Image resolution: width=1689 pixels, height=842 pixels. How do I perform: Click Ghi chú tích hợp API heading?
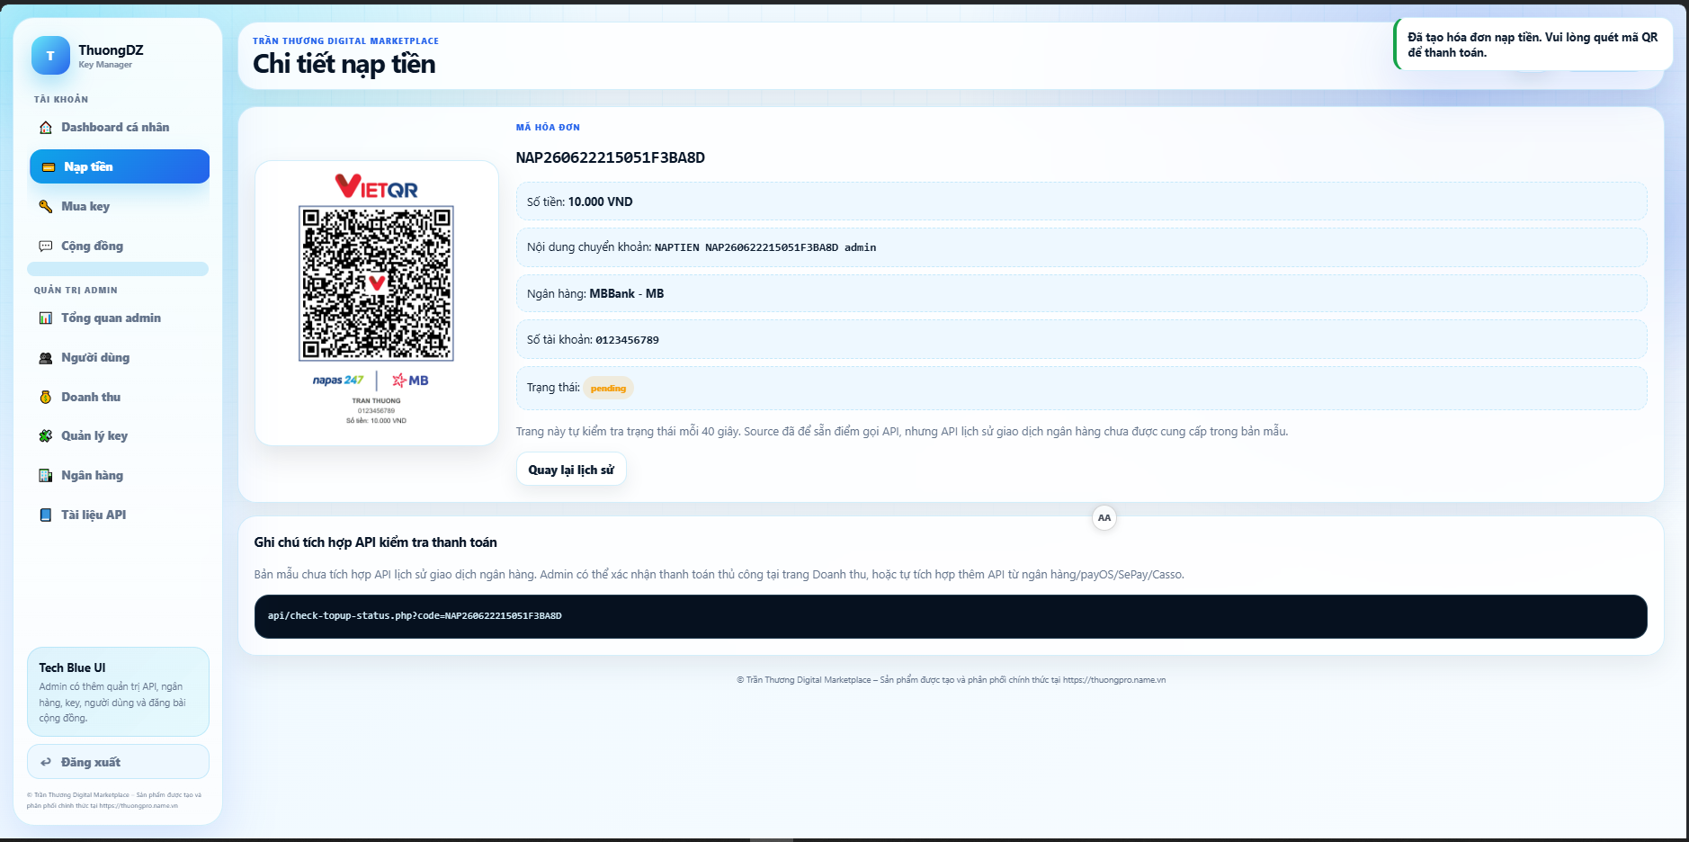375,542
